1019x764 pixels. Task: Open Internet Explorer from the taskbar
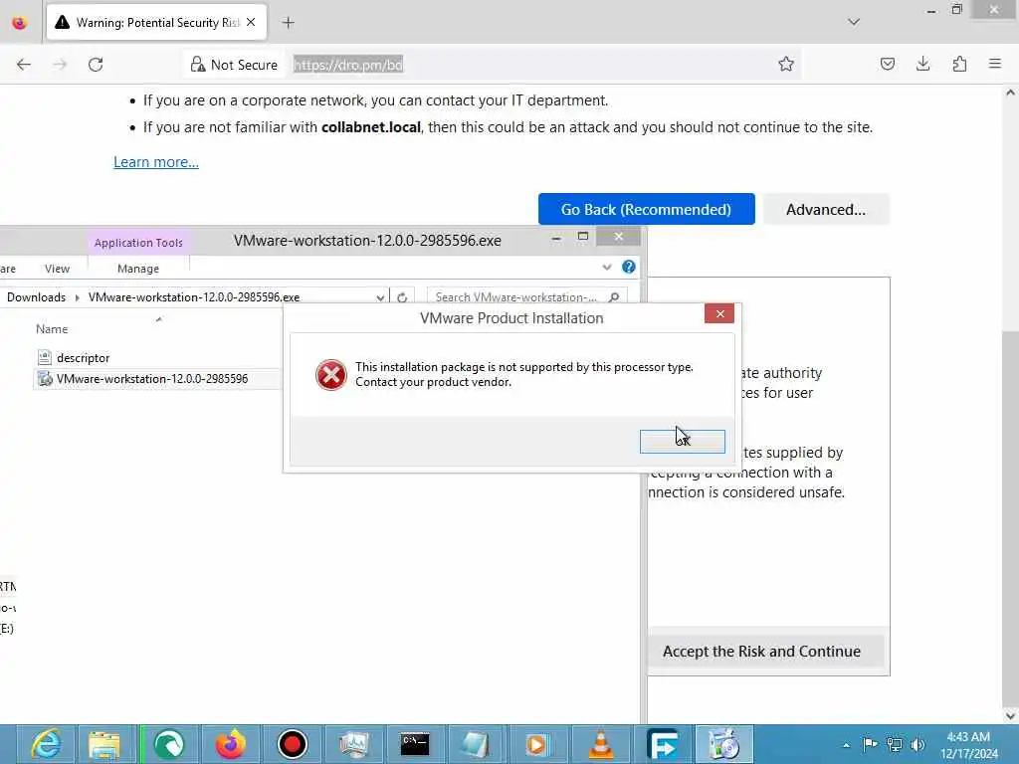click(x=47, y=744)
